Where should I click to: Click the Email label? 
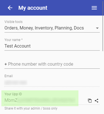[9, 76]
